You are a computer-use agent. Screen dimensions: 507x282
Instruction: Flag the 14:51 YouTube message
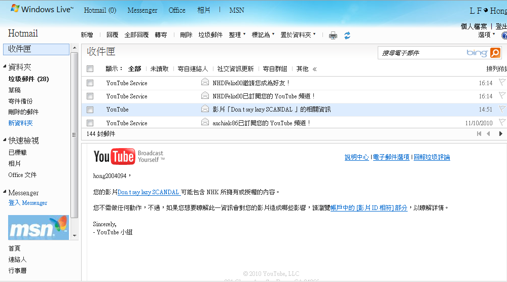pyautogui.click(x=502, y=109)
